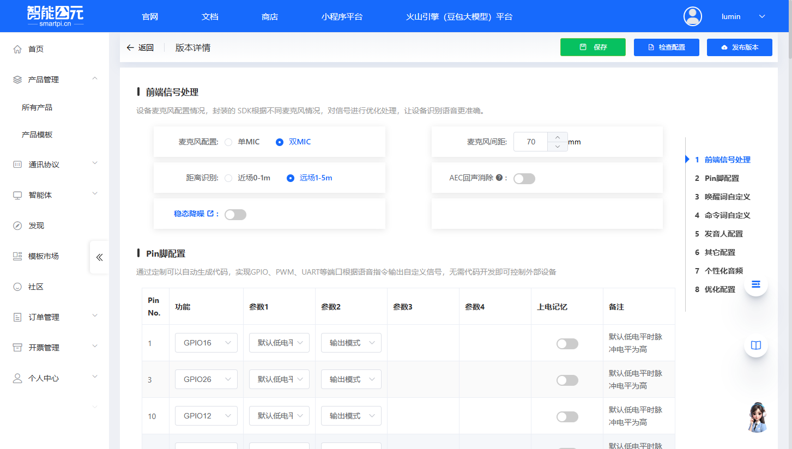792x449 pixels.
Task: Open the user avatar profile icon
Action: click(x=692, y=16)
